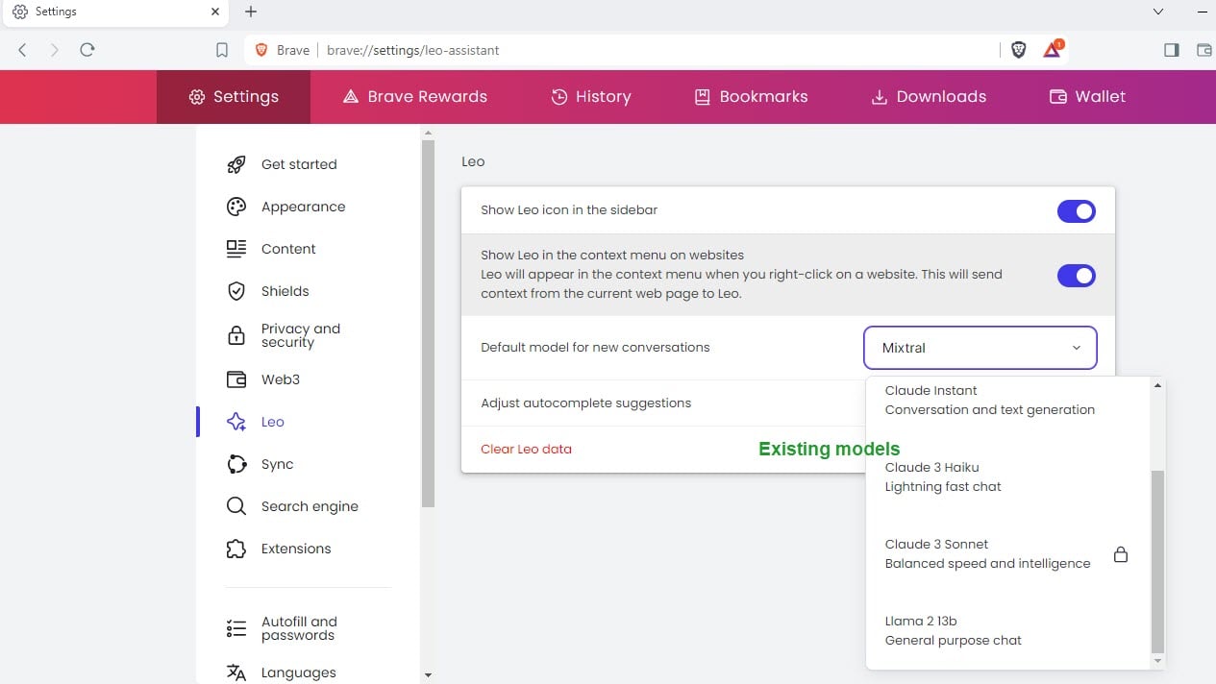The image size is (1216, 684).
Task: Click the model list scrollbar up arrow
Action: [x=1157, y=385]
